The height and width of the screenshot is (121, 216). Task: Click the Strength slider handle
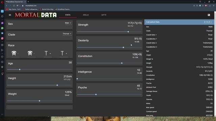point(128,32)
